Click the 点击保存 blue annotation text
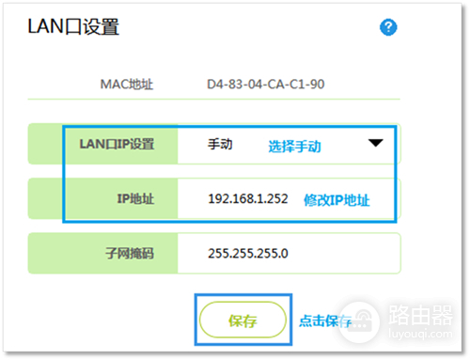Image resolution: width=470 pixels, height=360 pixels. [325, 321]
